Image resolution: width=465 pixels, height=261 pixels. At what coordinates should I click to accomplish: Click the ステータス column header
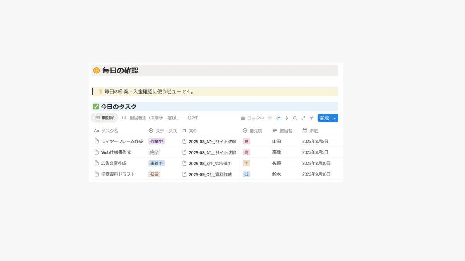162,131
